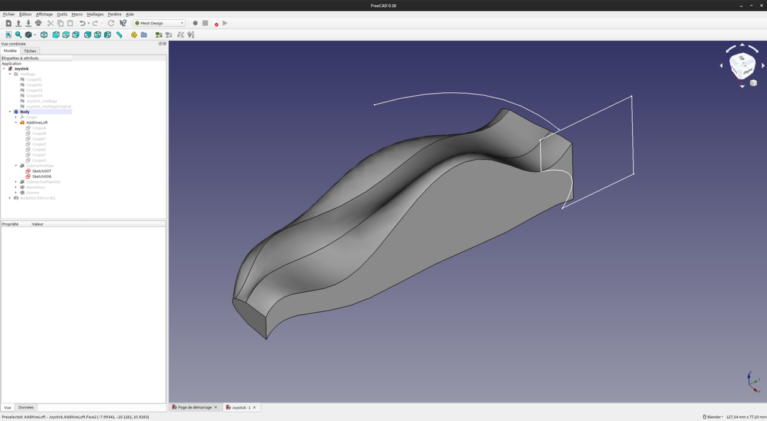Click the macro record circle button
This screenshot has height=421, width=767.
tap(195, 23)
